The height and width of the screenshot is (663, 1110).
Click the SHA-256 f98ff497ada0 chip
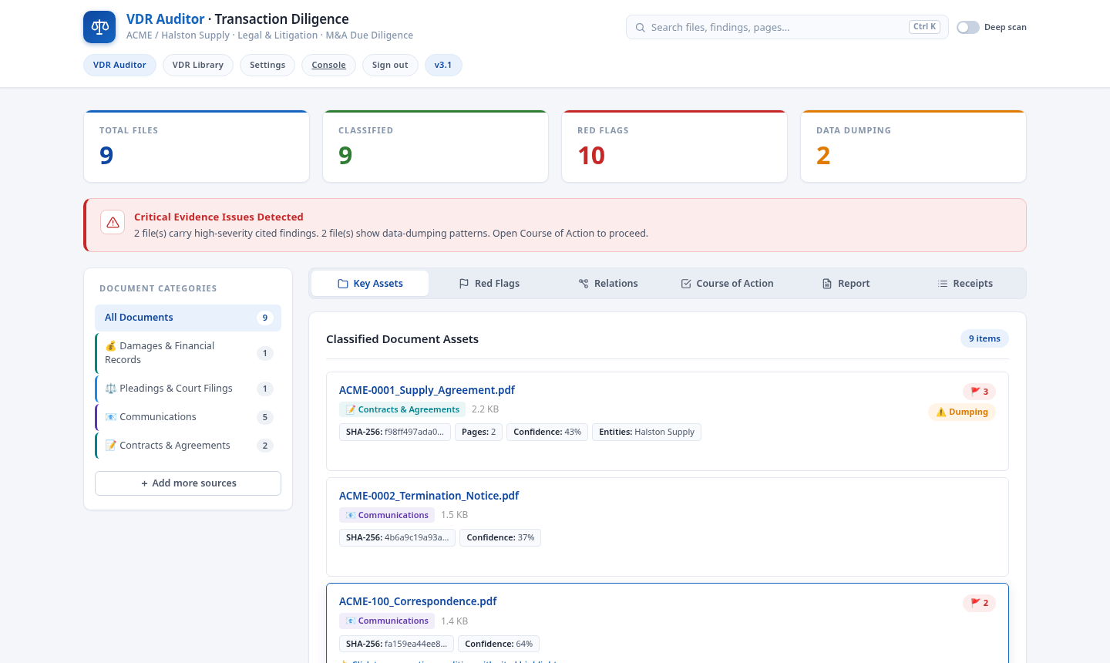395,432
